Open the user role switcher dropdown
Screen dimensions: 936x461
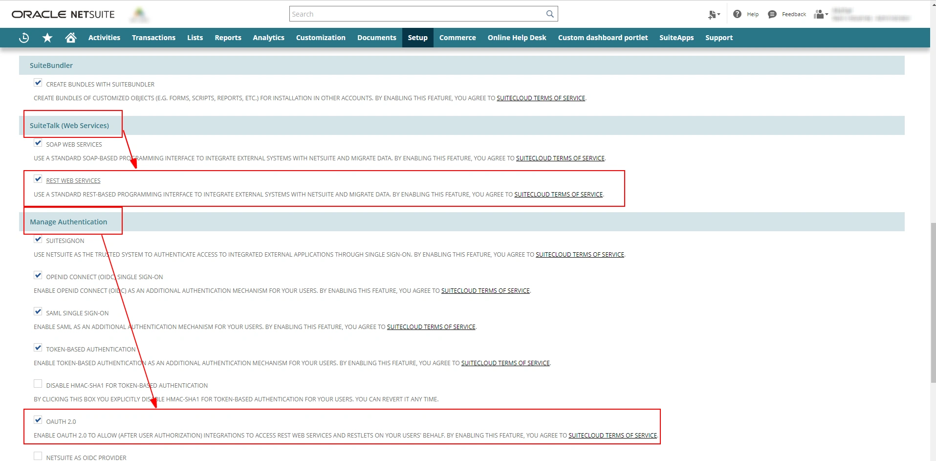(821, 14)
